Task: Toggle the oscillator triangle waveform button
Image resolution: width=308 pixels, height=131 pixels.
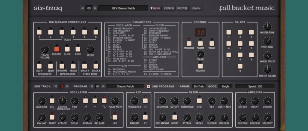Action: tap(95, 101)
